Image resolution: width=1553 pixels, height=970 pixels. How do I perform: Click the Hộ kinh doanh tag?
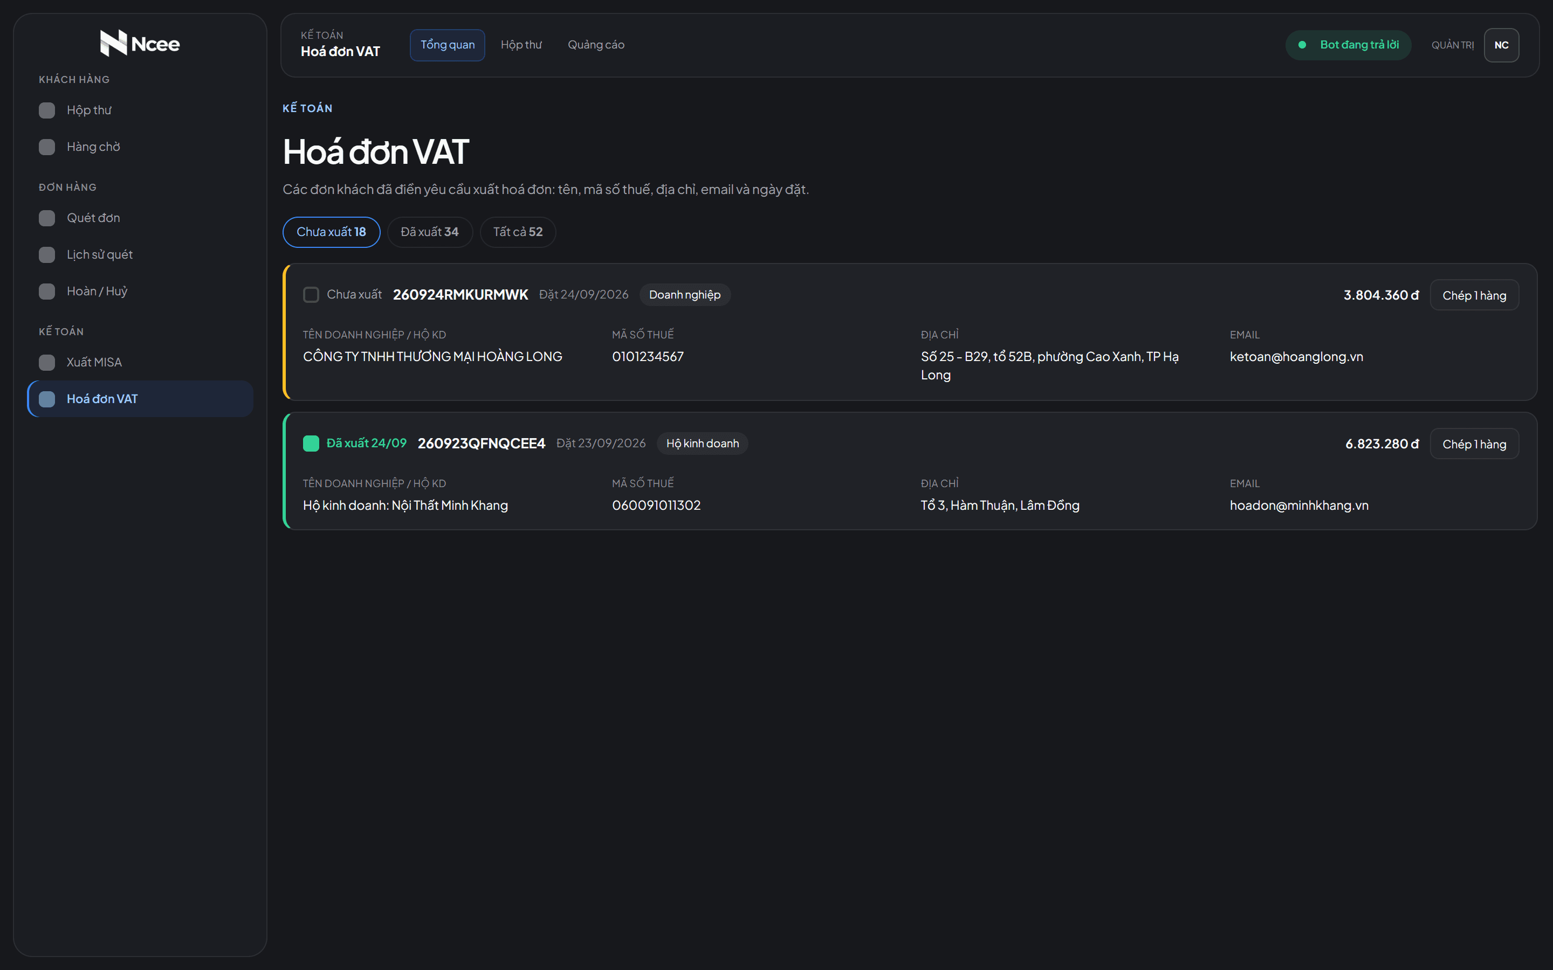702,444
